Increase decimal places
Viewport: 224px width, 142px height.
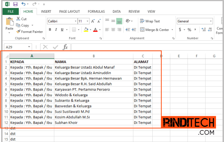[x=204, y=29]
